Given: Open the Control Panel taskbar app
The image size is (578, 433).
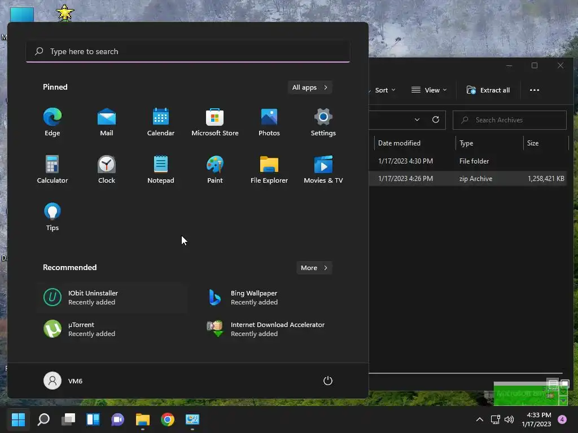Looking at the screenshot, I should 192,419.
